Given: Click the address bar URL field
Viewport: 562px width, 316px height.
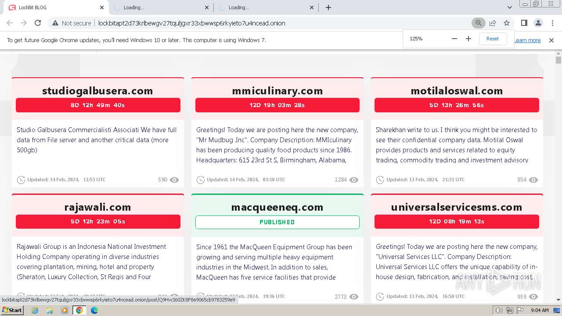Looking at the screenshot, I should (281, 23).
